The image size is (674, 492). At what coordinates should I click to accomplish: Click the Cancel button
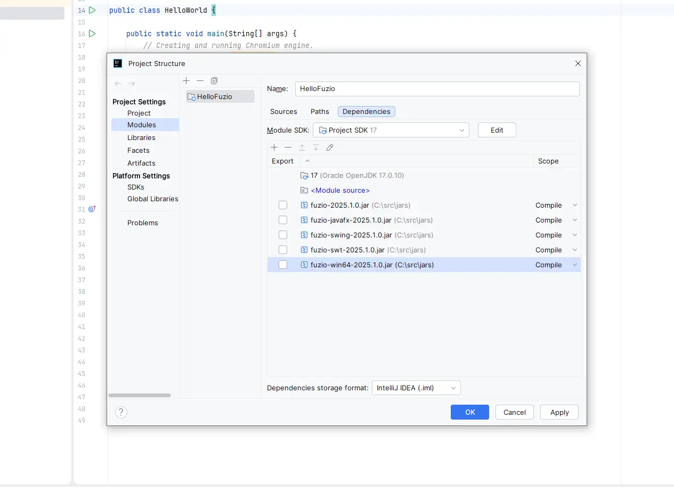[515, 412]
